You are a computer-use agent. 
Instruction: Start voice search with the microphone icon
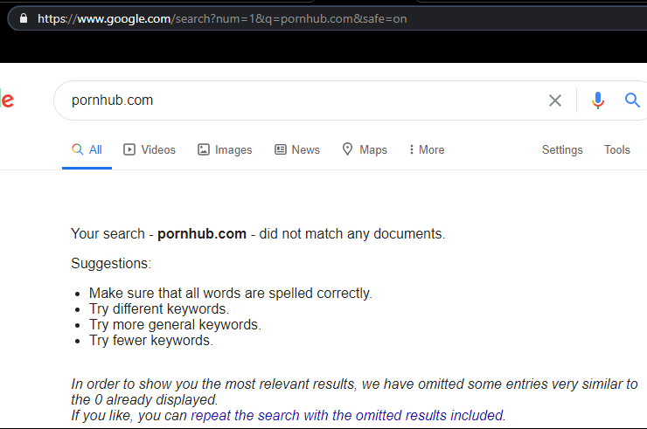tap(597, 100)
